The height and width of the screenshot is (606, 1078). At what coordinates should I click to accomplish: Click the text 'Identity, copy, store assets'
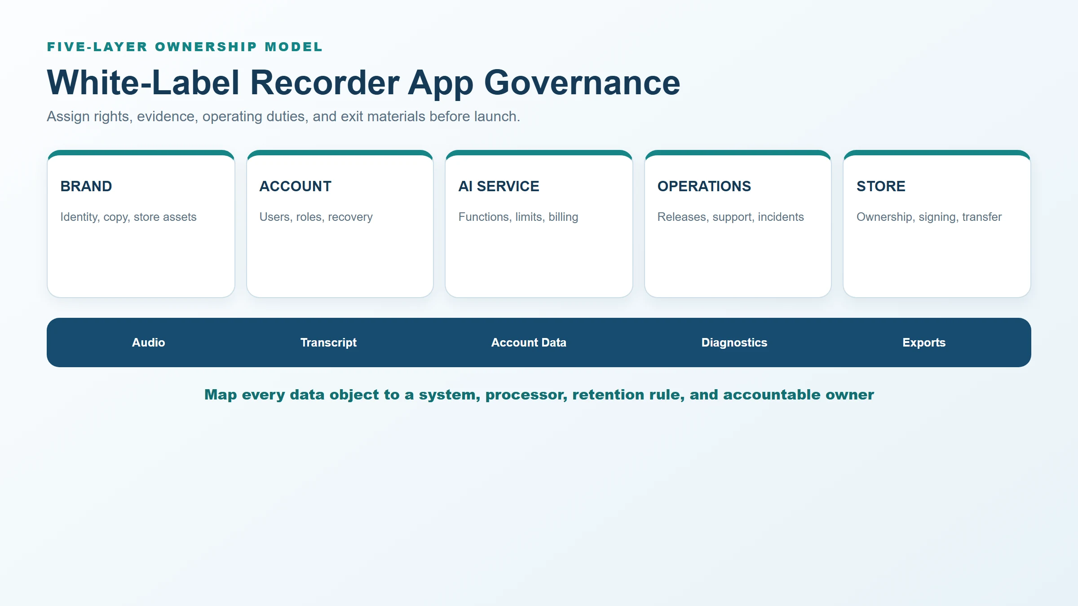[128, 217]
